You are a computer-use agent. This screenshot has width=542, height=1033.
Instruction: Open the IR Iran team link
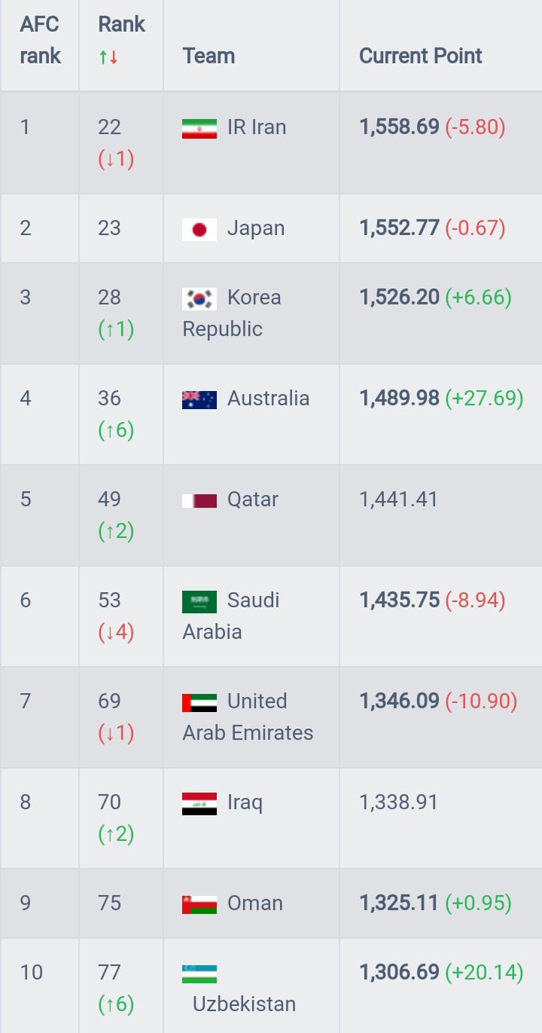(x=257, y=127)
